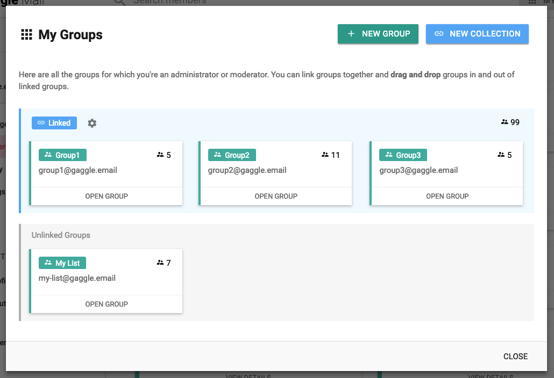Click the my-list@gaggle.email address
The image size is (554, 378).
click(x=77, y=278)
